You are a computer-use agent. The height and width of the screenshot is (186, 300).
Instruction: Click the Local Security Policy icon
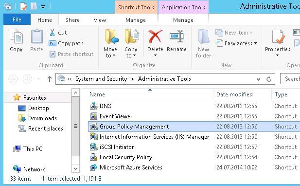point(93,157)
